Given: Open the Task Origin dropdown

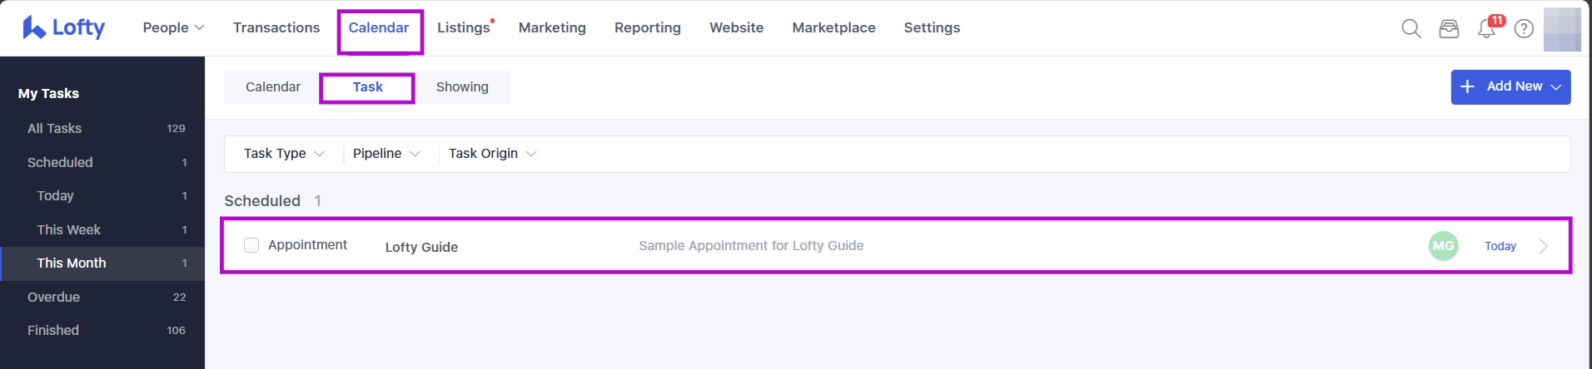Looking at the screenshot, I should point(492,154).
